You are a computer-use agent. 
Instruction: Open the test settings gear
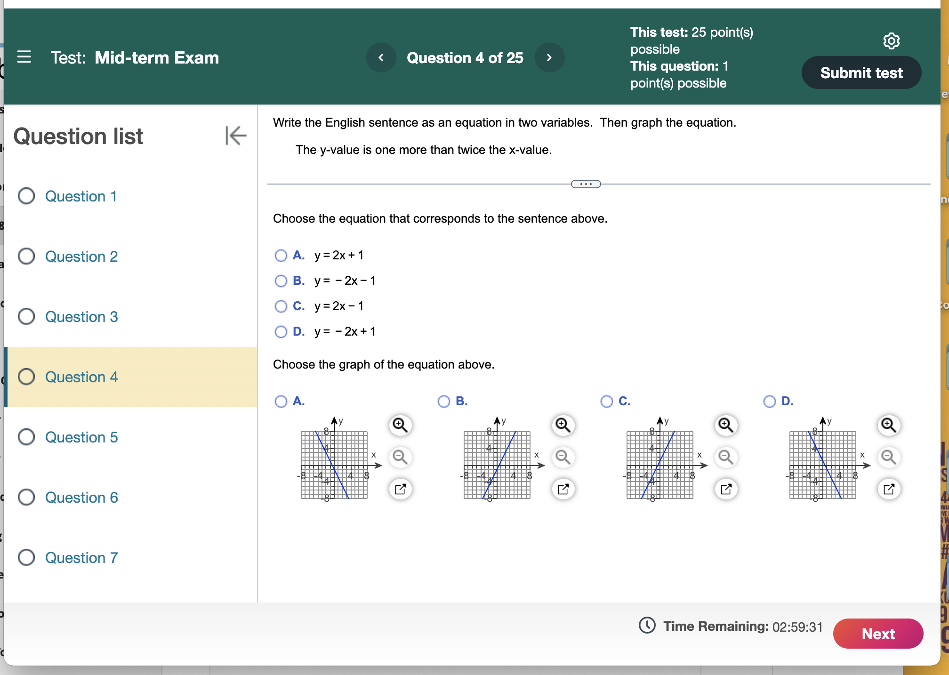click(892, 41)
